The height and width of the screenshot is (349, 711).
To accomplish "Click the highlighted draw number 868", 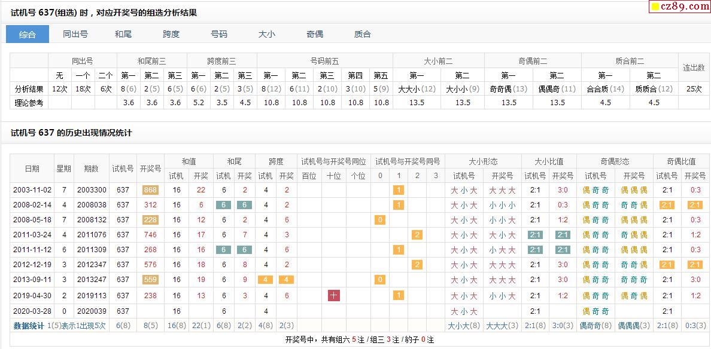I will pyautogui.click(x=150, y=190).
